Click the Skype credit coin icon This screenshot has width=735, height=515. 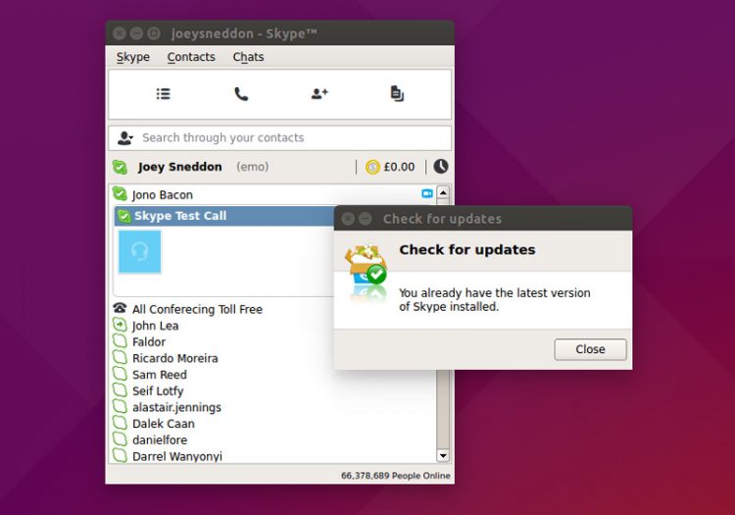point(372,167)
